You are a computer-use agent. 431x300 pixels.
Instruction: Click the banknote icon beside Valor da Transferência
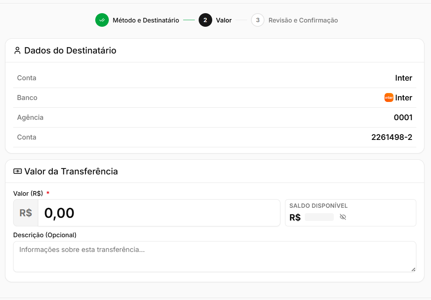17,171
